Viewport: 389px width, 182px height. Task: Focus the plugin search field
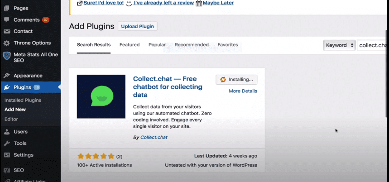tap(373, 45)
